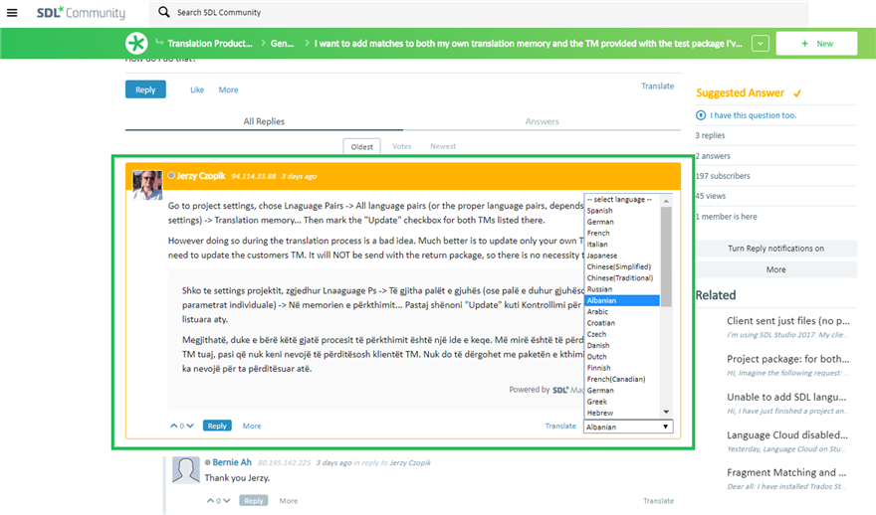
Task: Open Bernie Ah's default avatar
Action: (186, 470)
